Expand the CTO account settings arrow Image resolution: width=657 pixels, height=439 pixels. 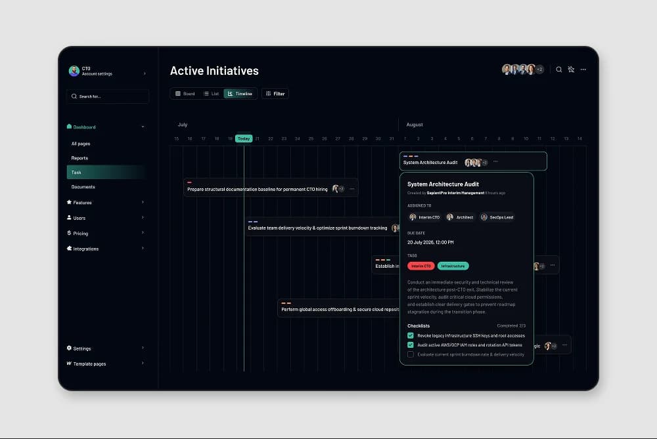[145, 73]
